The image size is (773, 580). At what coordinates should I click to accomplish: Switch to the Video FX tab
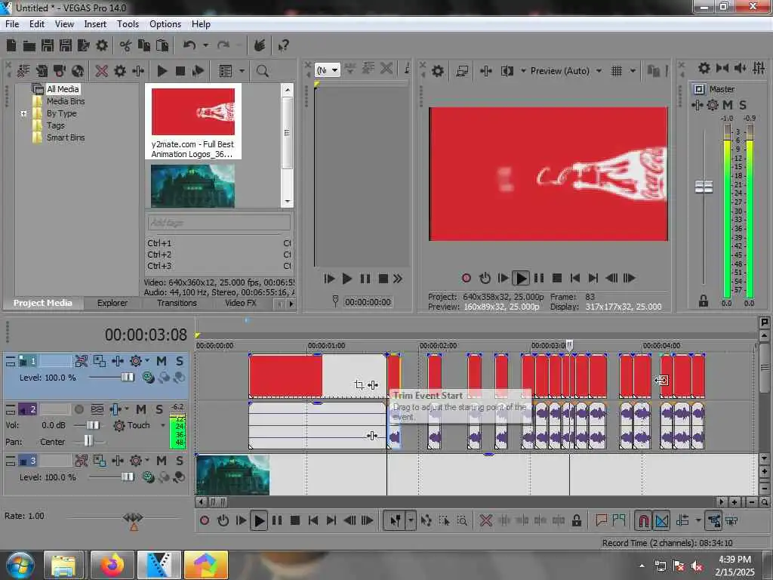(241, 303)
